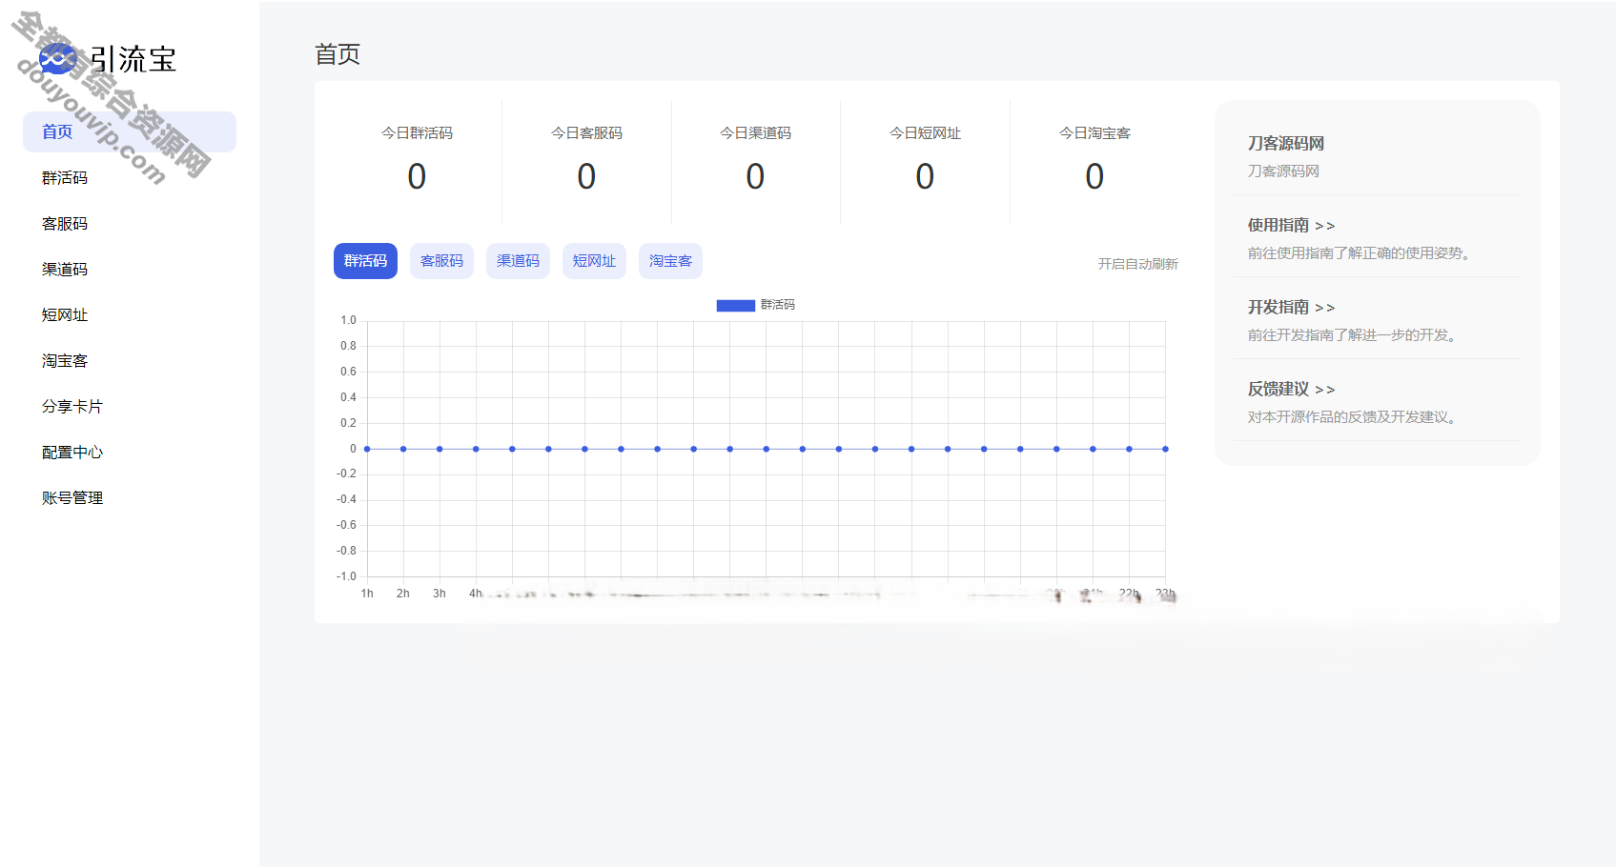The width and height of the screenshot is (1616, 867).
Task: Open 开发指南 >> link
Action: coord(1291,308)
